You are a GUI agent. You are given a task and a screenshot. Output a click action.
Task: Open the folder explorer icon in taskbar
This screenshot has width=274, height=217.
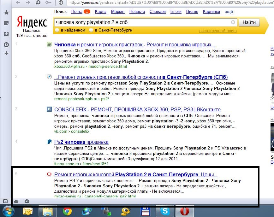(48, 211)
